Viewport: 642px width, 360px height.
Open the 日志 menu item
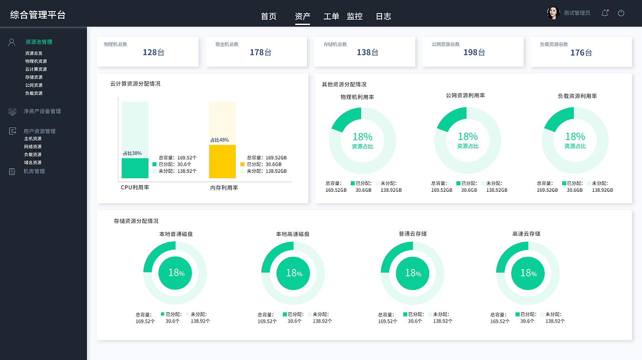[383, 16]
